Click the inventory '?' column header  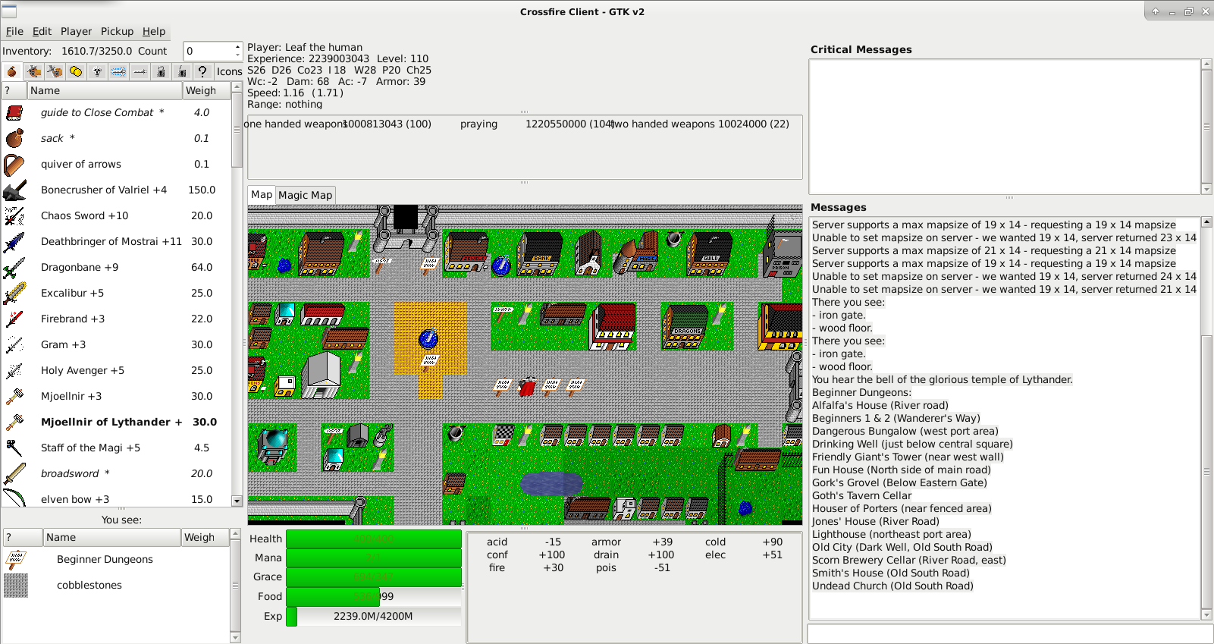14,90
